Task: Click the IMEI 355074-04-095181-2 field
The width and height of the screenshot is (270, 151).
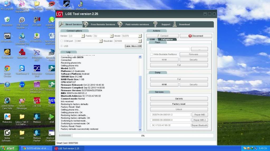Action: (x=170, y=114)
